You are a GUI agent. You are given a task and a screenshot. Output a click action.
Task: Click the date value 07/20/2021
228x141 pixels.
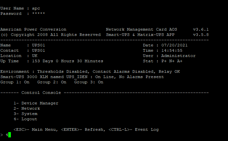click(174, 45)
